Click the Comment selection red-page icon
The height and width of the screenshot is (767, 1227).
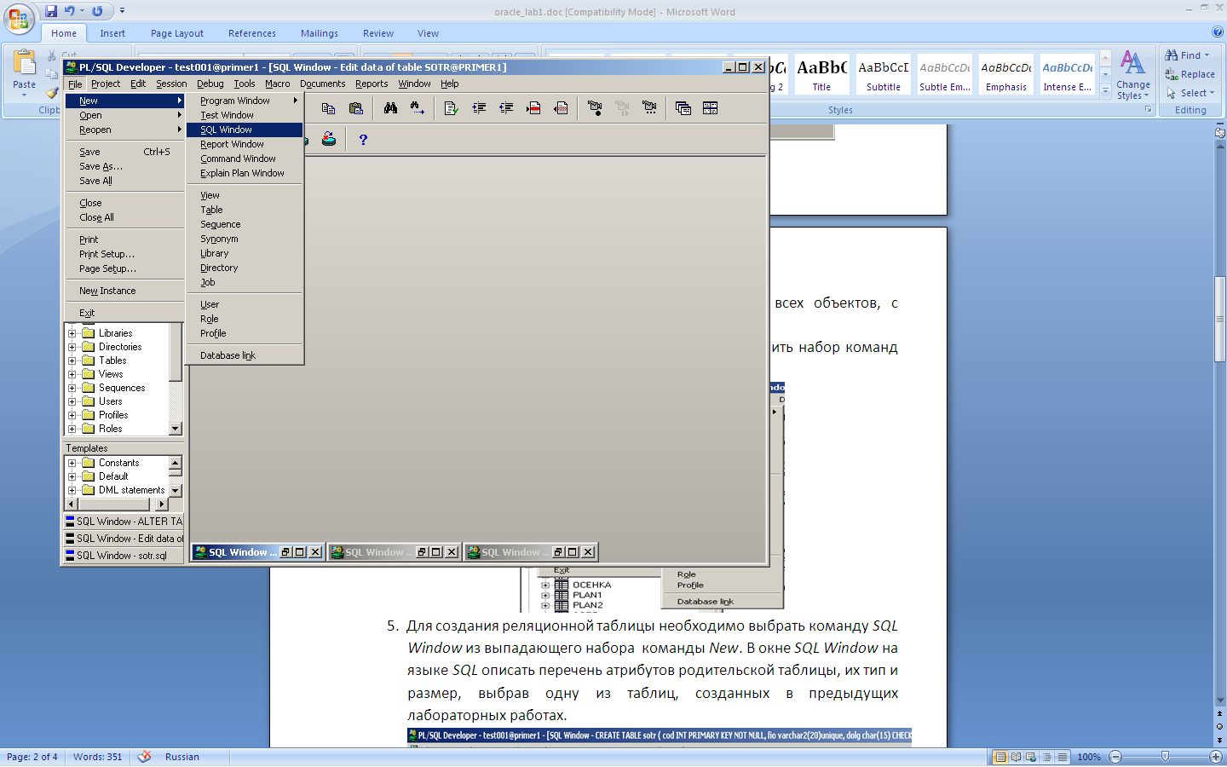point(533,108)
